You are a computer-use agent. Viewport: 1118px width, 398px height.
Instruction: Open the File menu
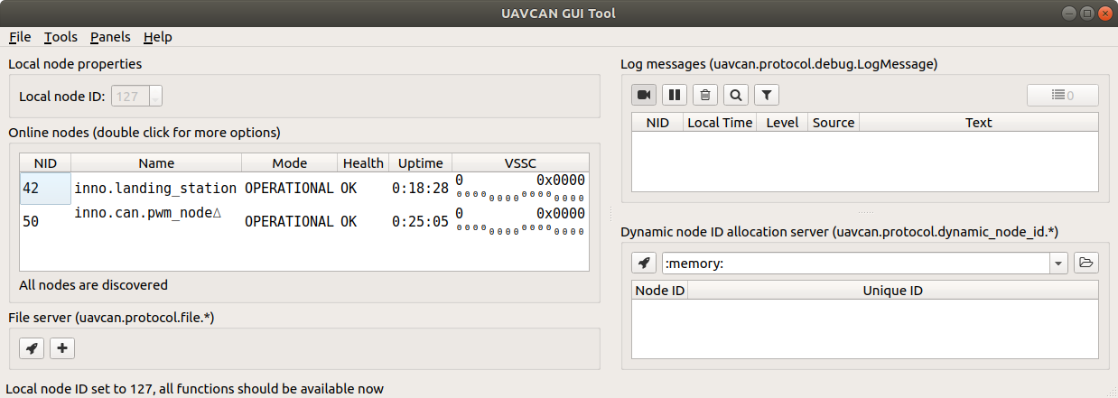tap(20, 37)
